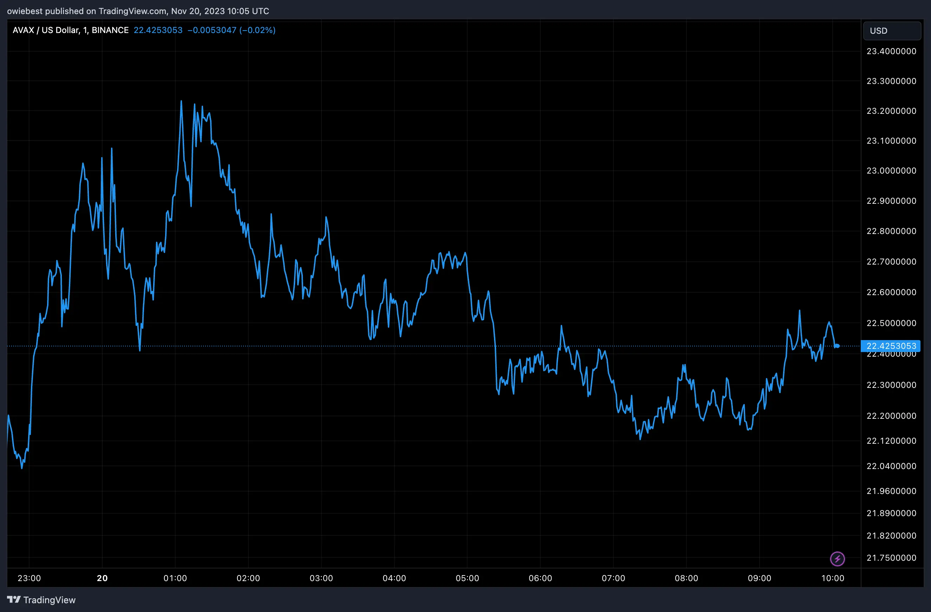Click the 22.5000000 price scale label
Screen dimensions: 931x612
click(x=891, y=323)
